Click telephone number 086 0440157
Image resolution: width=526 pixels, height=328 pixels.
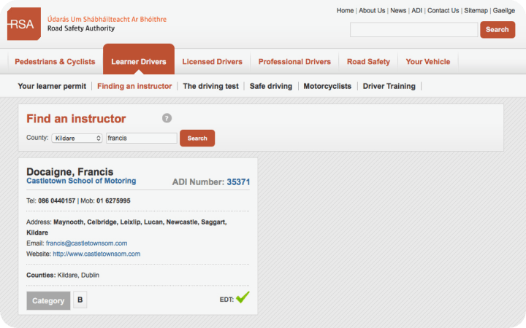pyautogui.click(x=57, y=201)
